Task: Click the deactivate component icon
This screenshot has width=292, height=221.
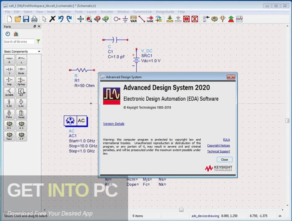Action: point(186,19)
